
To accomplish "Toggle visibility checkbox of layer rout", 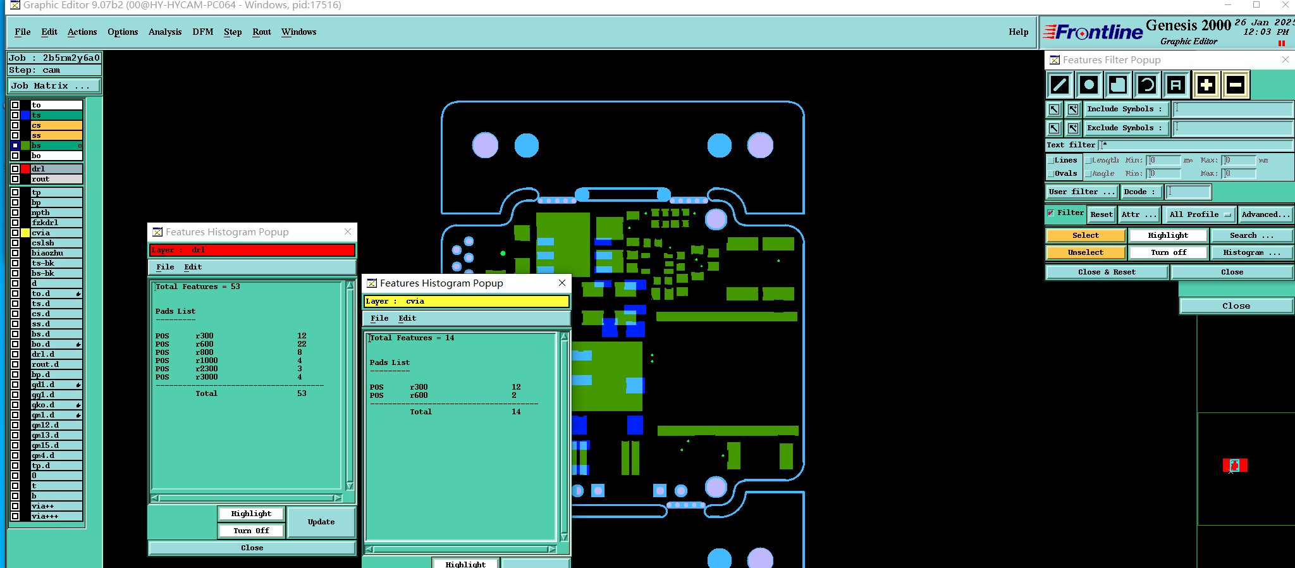I will click(x=15, y=179).
